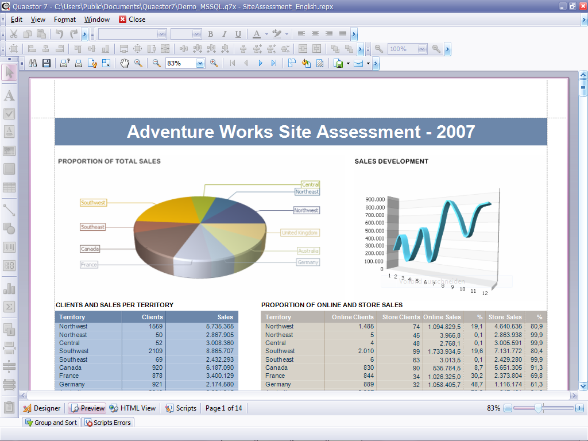
Task: Click the zoom slider thumb in status bar
Action: [x=539, y=408]
